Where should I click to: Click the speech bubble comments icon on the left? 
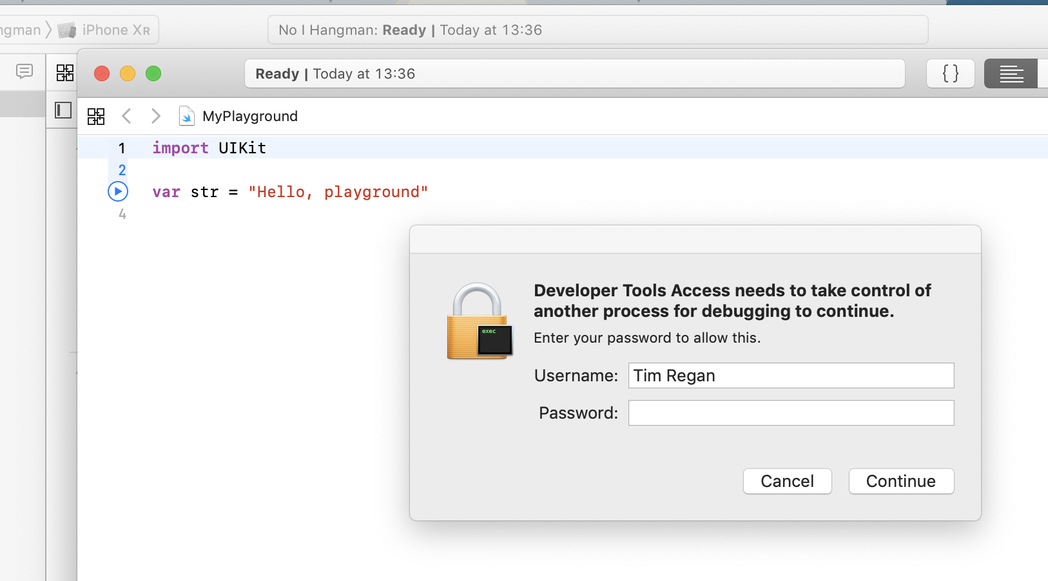point(24,71)
